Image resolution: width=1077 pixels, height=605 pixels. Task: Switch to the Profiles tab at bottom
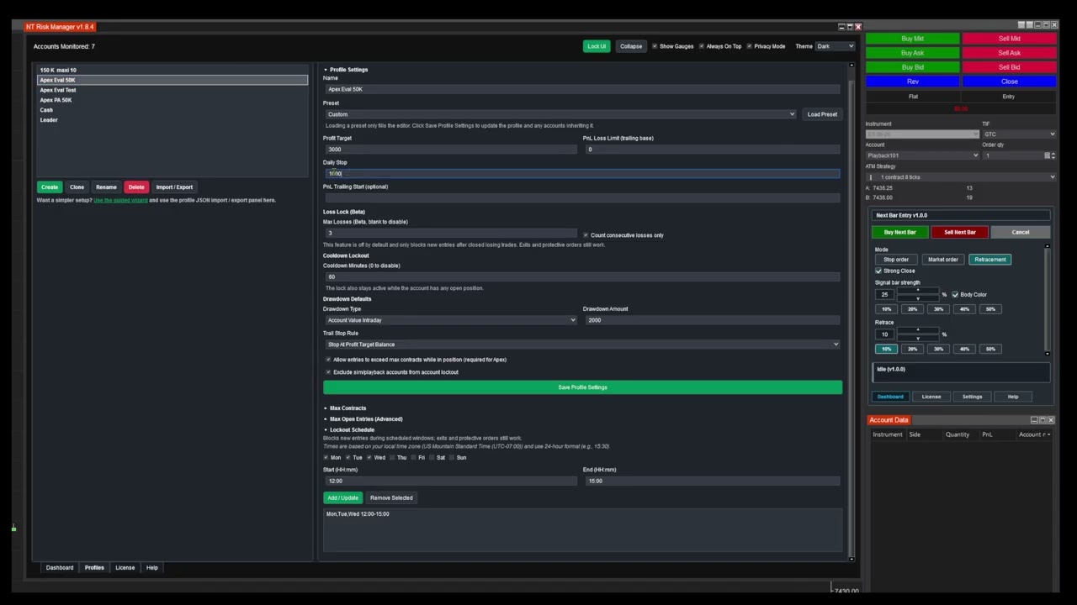click(x=94, y=568)
